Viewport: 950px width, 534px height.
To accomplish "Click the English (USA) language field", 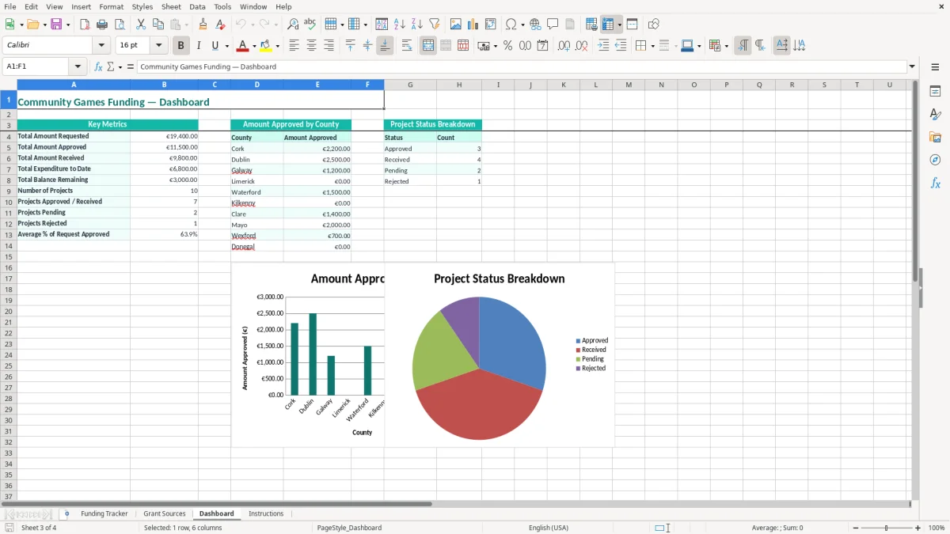I will 549,528.
